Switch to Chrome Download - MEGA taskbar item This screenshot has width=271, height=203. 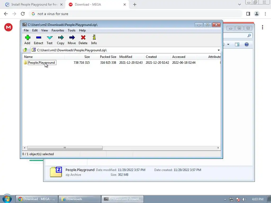37,199
